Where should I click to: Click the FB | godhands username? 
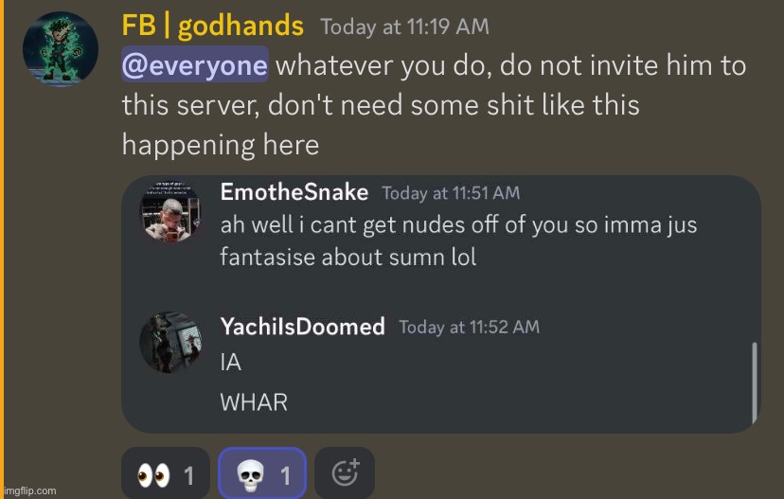click(212, 26)
